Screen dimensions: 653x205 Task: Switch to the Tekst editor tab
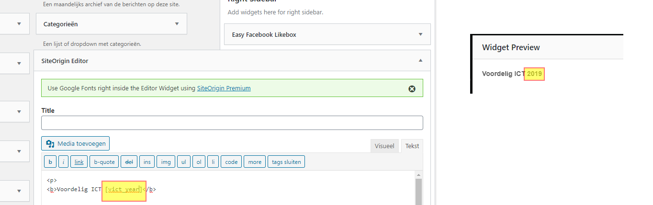(412, 146)
